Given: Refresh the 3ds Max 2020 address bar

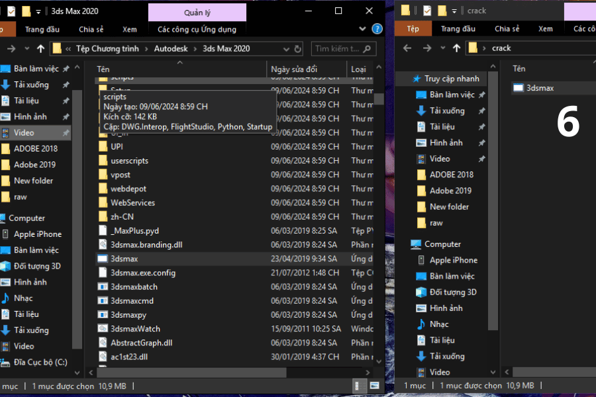Looking at the screenshot, I should click(298, 48).
